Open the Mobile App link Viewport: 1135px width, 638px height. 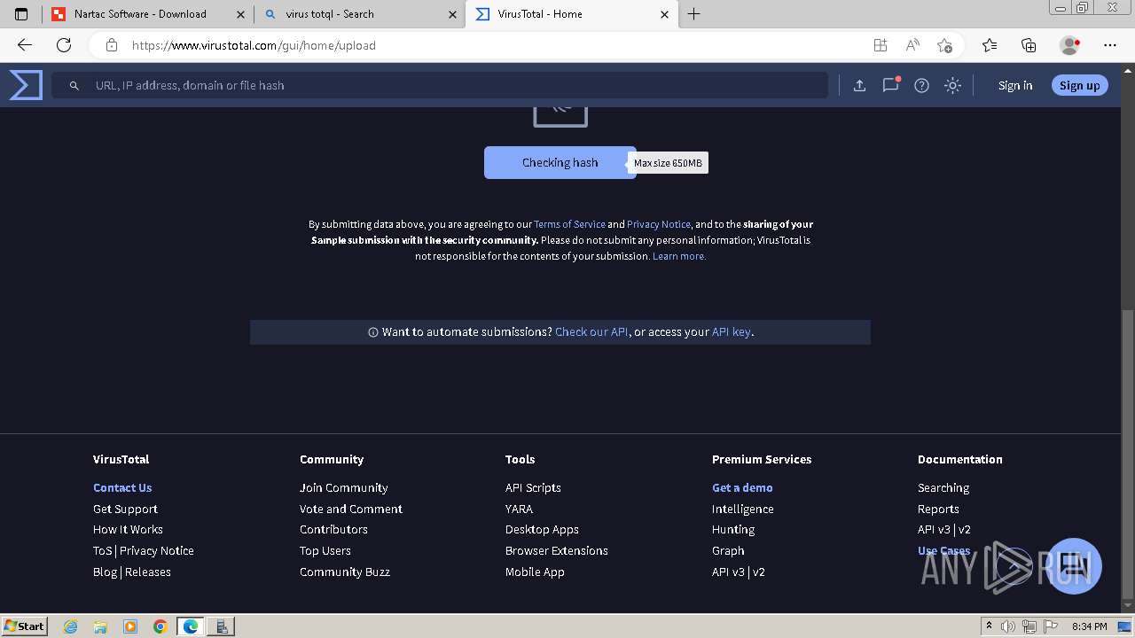point(535,572)
